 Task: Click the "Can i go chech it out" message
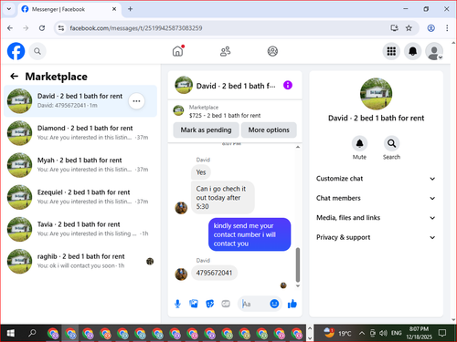tap(223, 198)
